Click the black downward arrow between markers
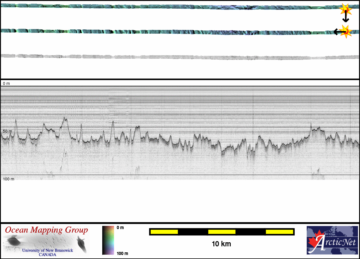 click(x=346, y=18)
